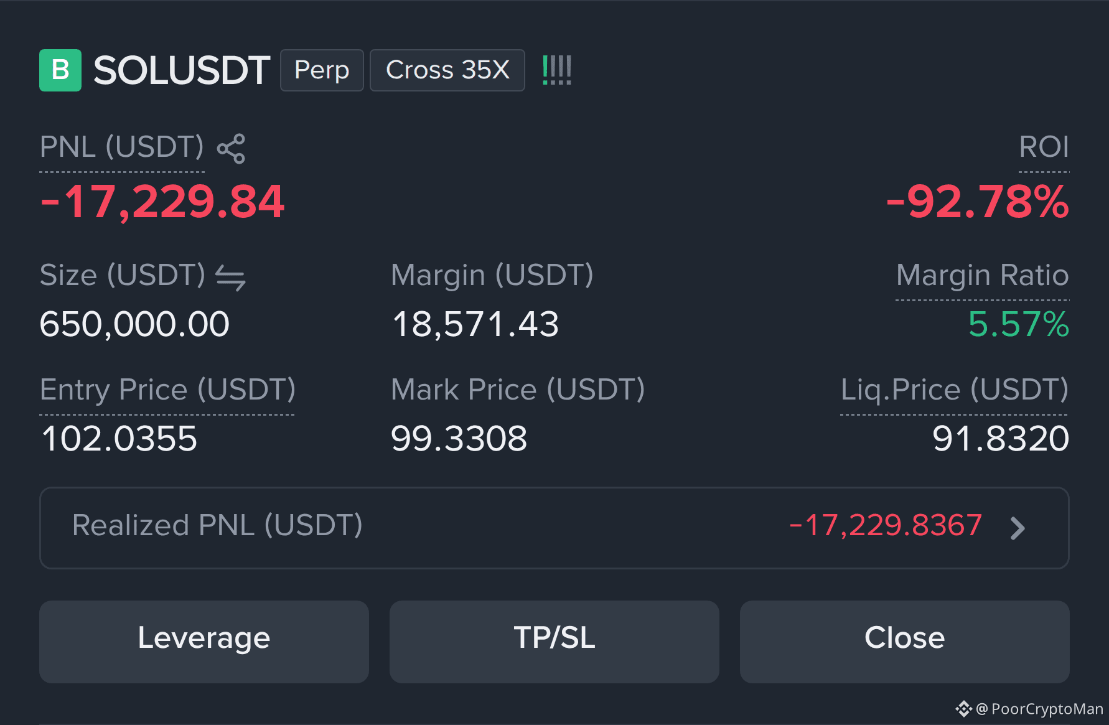Open the Realized PNL (USDT) row
This screenshot has width=1109, height=725.
coord(554,528)
